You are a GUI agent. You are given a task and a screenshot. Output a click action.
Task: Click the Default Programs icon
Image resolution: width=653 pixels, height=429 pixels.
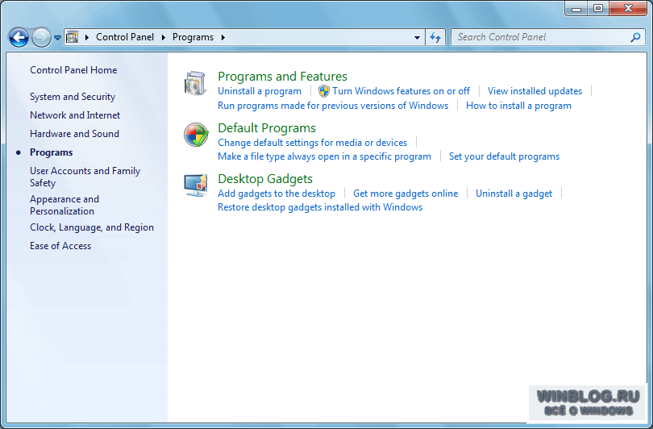coord(196,135)
